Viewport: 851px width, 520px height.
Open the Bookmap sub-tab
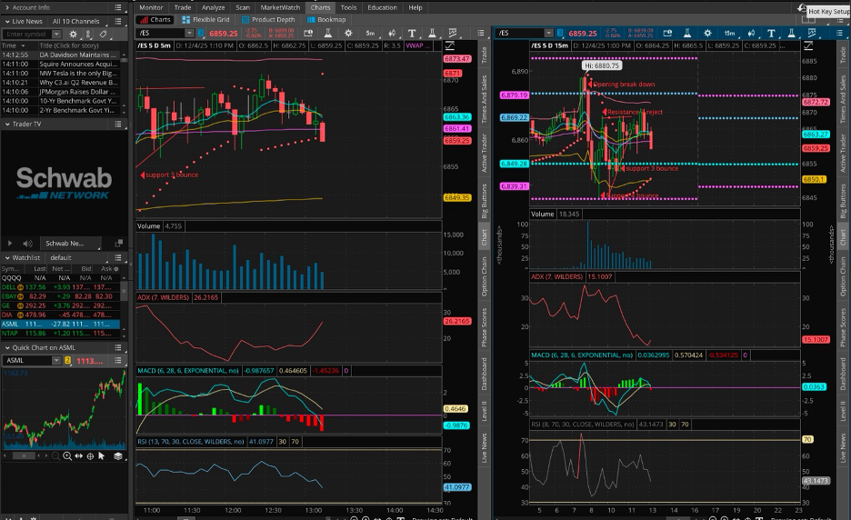point(326,19)
